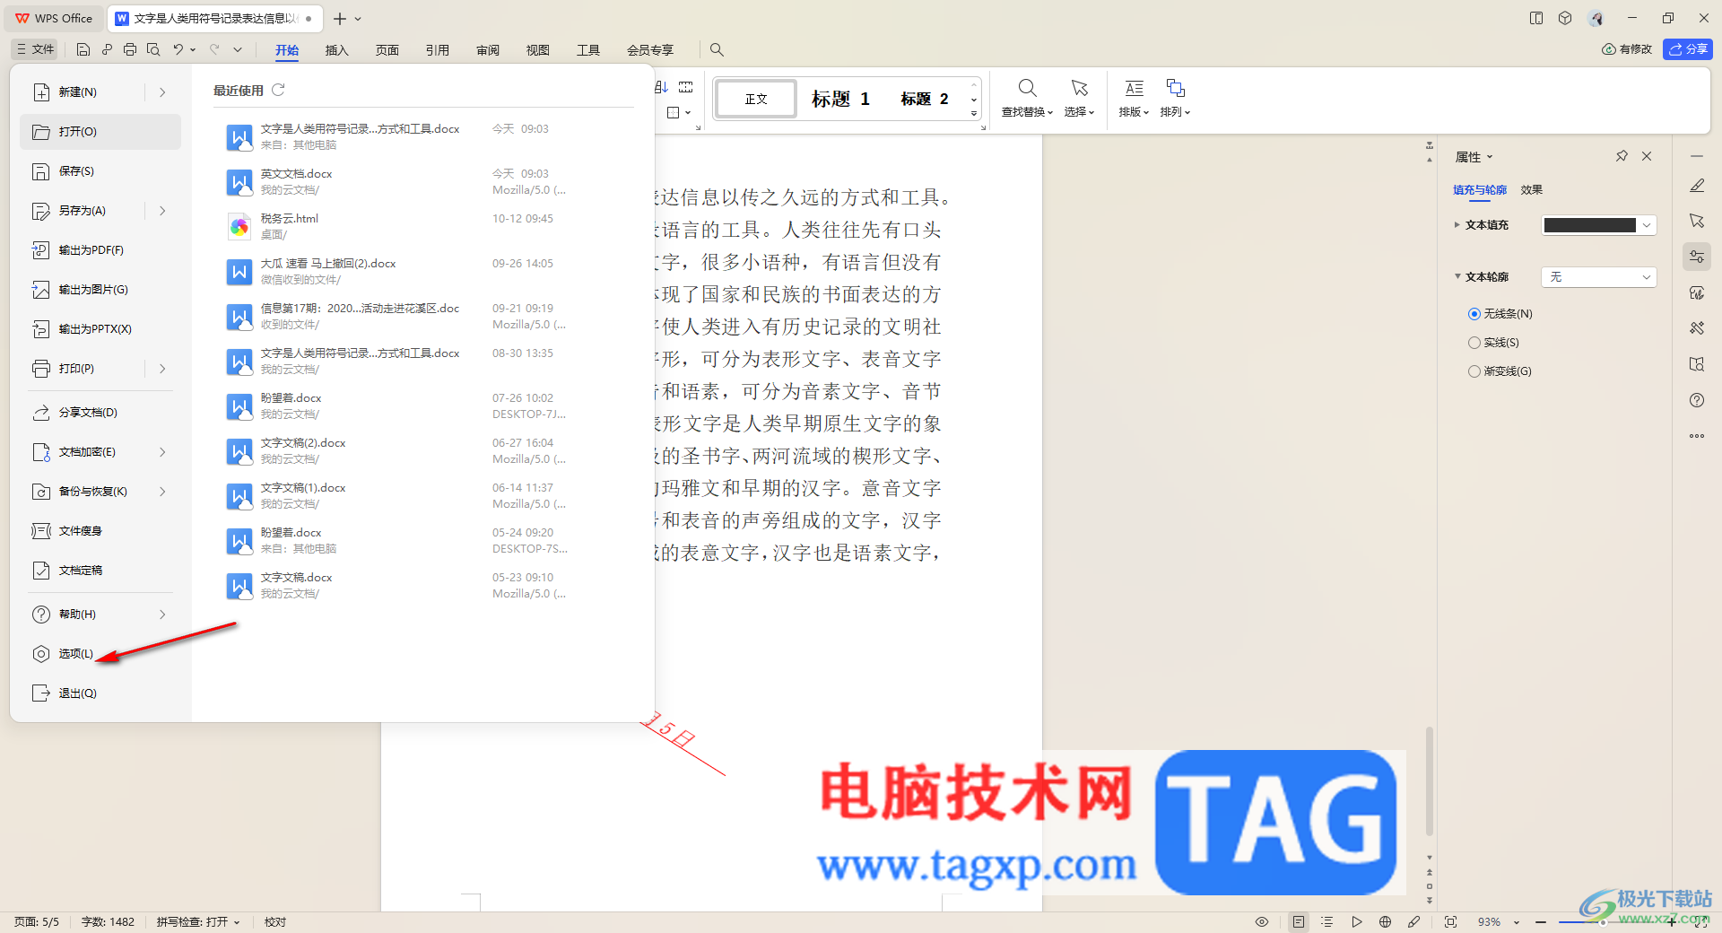
Task: Click the 排列 arrange icon in ribbon
Action: pos(1175,88)
